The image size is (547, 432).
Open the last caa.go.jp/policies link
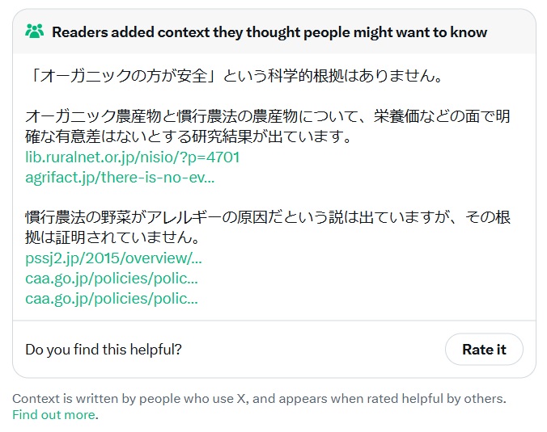(112, 299)
